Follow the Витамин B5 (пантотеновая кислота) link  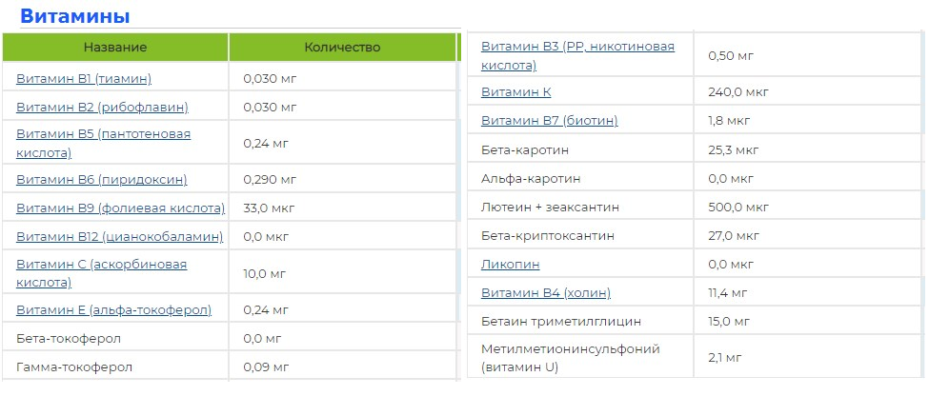[x=103, y=134]
